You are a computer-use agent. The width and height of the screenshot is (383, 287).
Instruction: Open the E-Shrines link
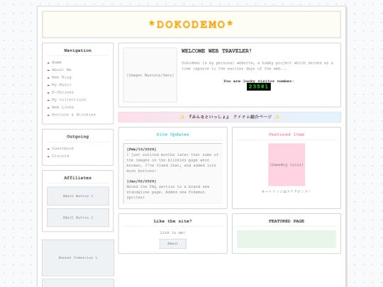click(x=62, y=92)
